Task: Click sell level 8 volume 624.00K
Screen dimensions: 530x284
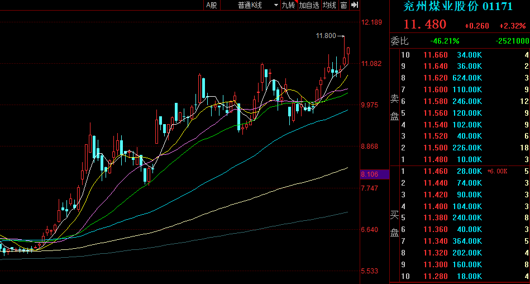Action: pyautogui.click(x=469, y=78)
